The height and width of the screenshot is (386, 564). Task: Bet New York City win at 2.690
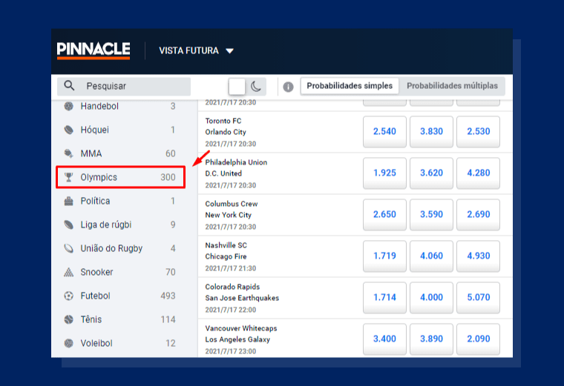pos(478,214)
